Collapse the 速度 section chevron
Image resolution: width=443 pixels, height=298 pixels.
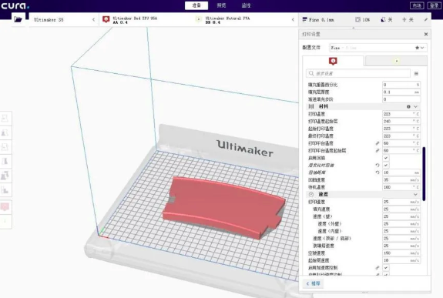[x=415, y=194]
